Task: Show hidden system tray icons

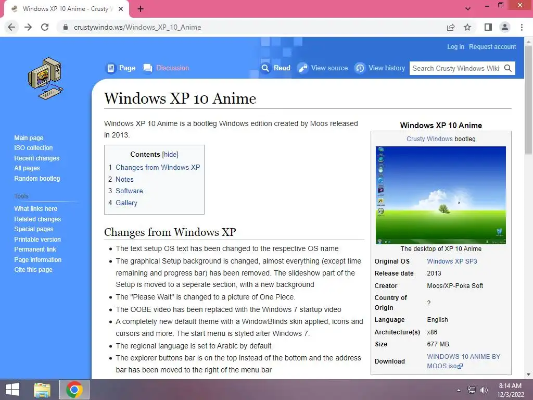Action: 459,390
